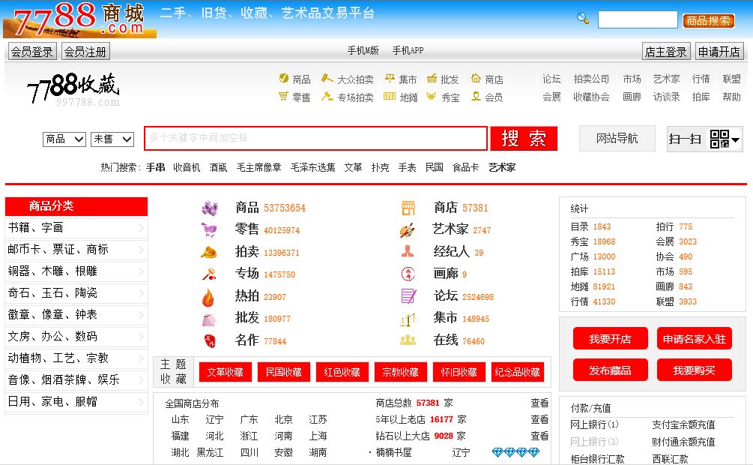Click the 零售 cart icon in nav
The height and width of the screenshot is (465, 753).
283,96
